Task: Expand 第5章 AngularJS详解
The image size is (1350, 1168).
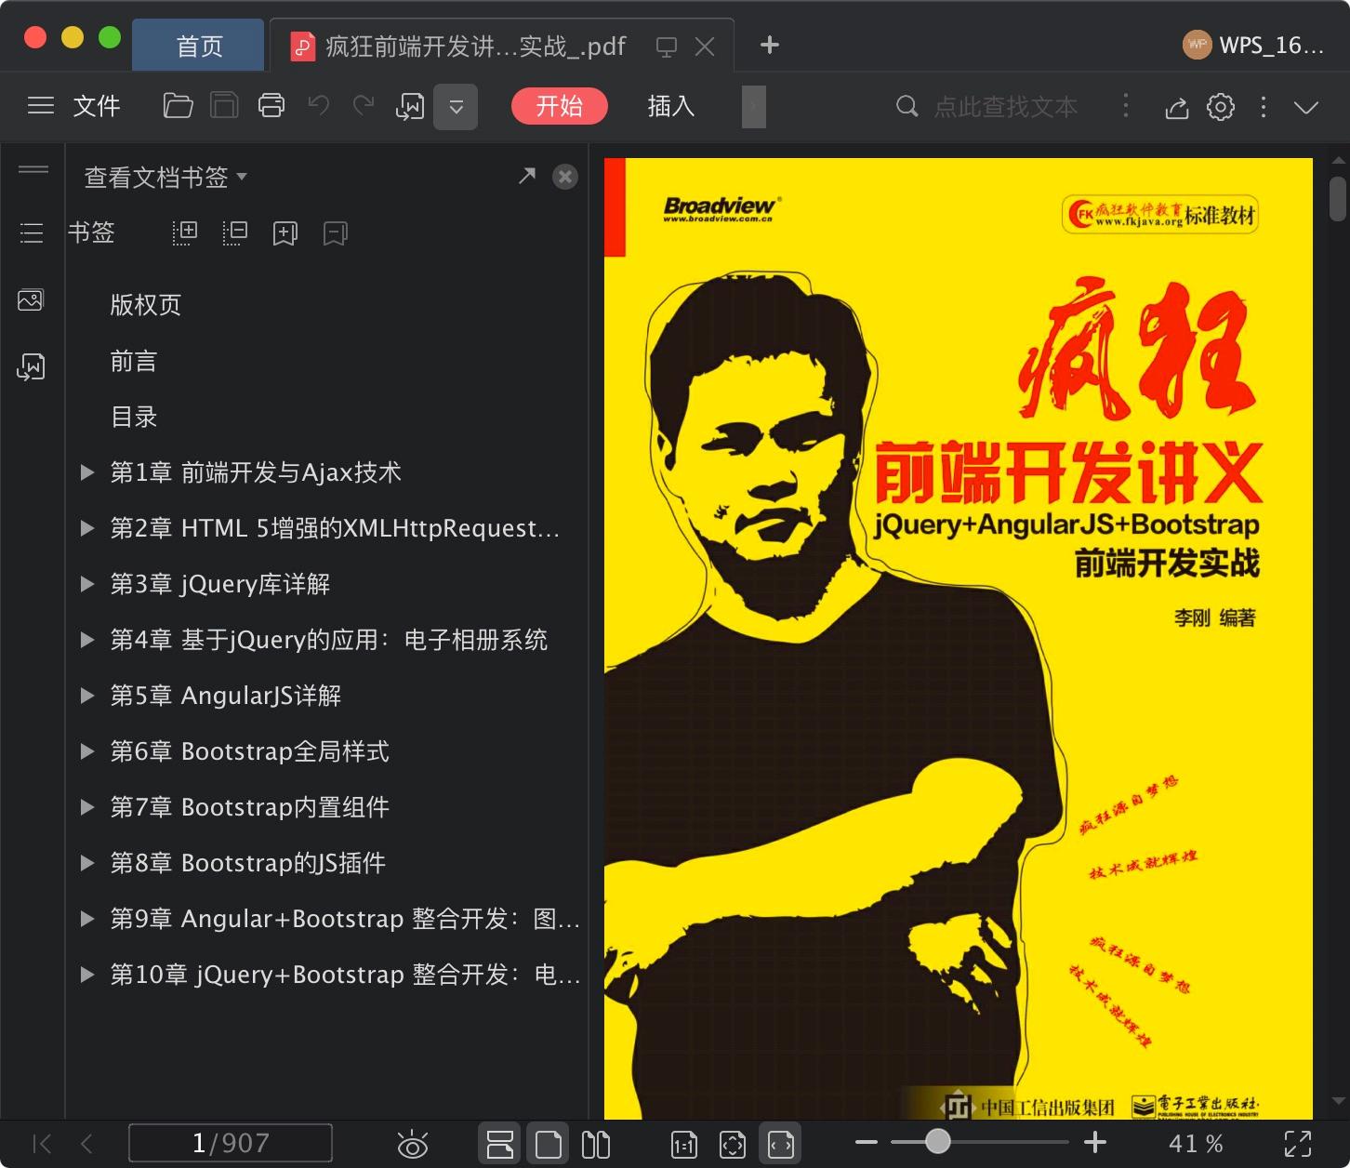Action: [x=87, y=696]
